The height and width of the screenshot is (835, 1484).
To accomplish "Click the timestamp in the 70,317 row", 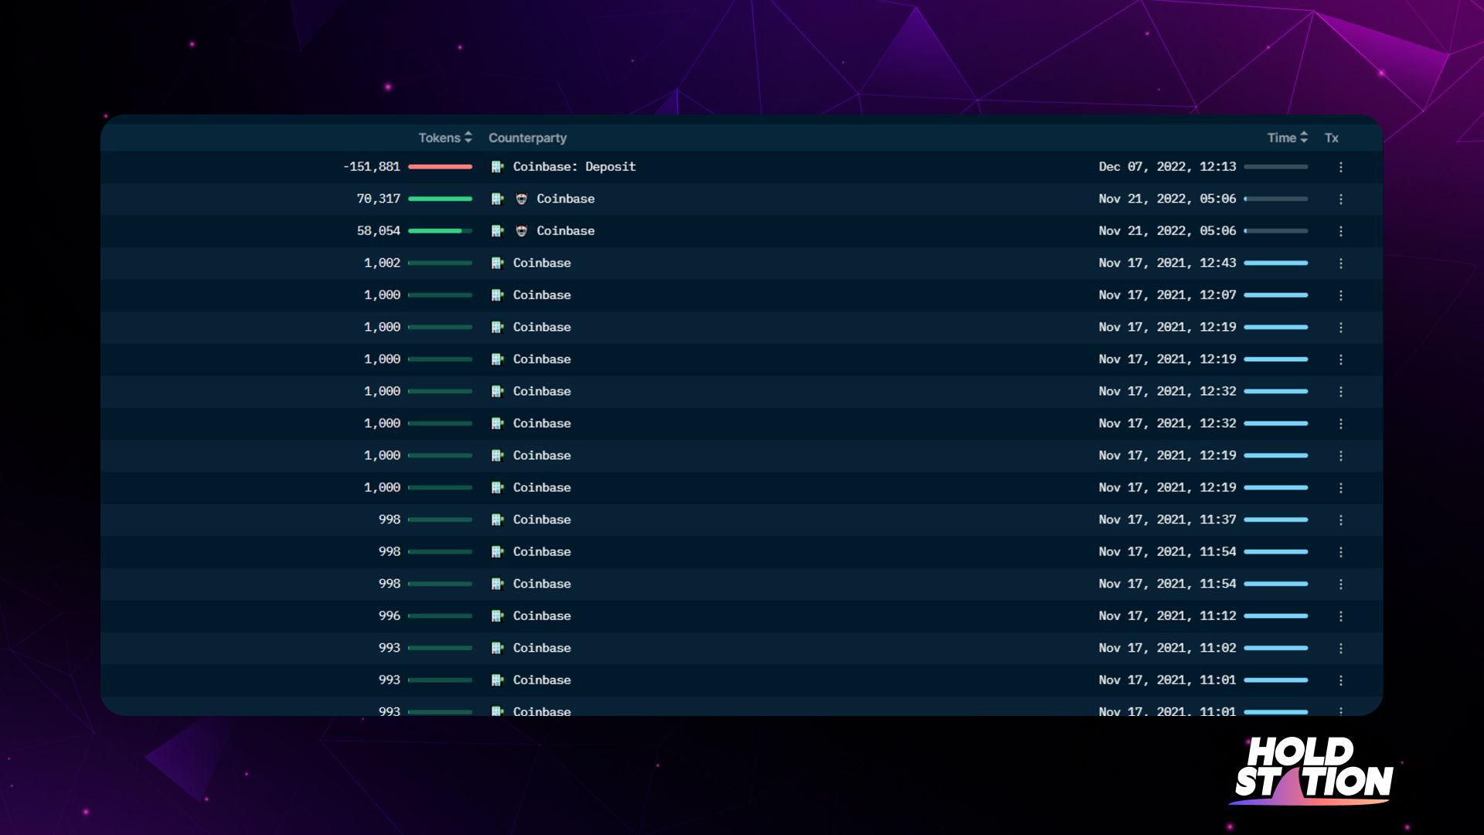I will click(1167, 199).
